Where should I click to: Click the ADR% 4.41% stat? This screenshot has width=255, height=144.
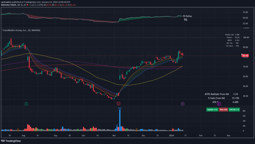point(233,40)
